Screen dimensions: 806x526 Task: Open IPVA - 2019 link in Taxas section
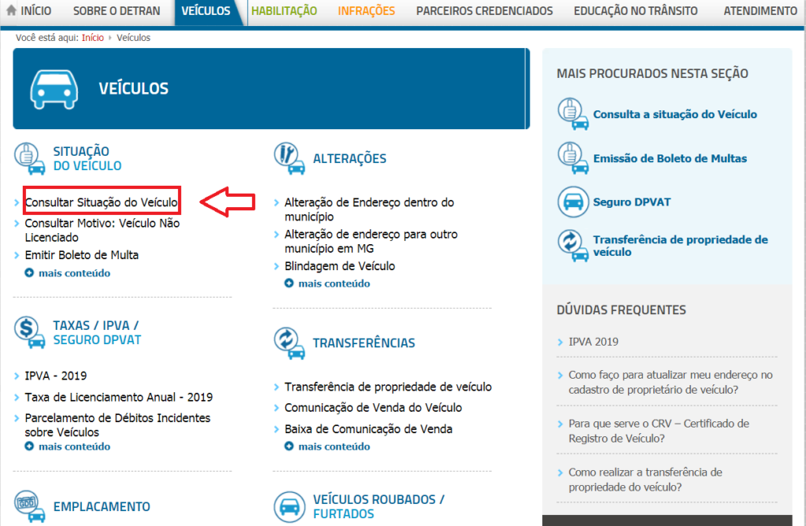click(x=56, y=376)
